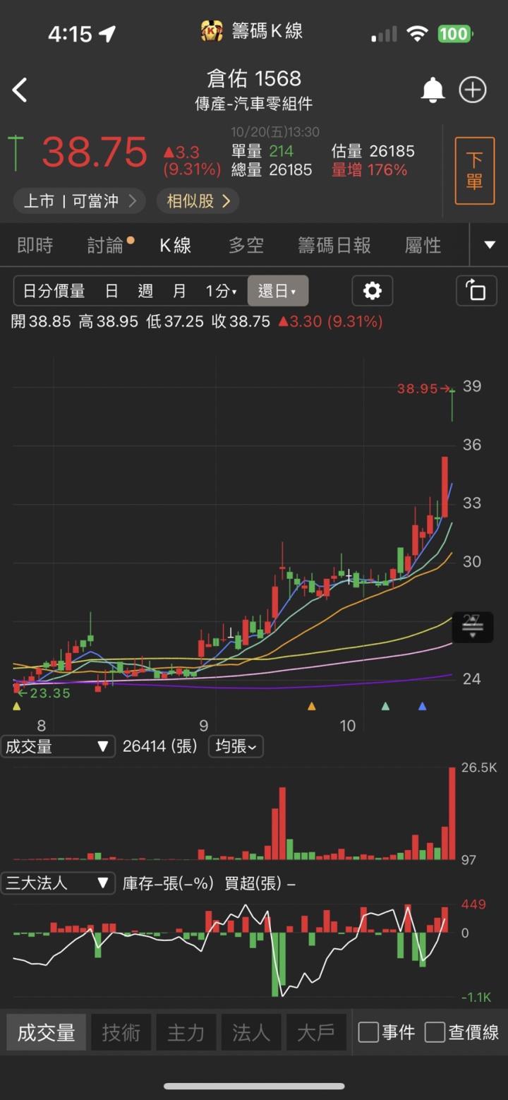The image size is (508, 1100).
Task: Open 籌碼日報 tab
Action: (x=334, y=245)
